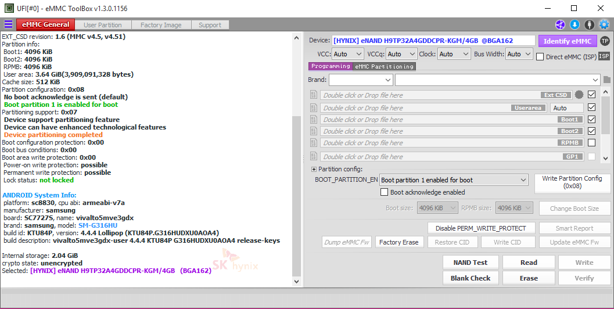Open the Brand dropdown

tap(361, 80)
